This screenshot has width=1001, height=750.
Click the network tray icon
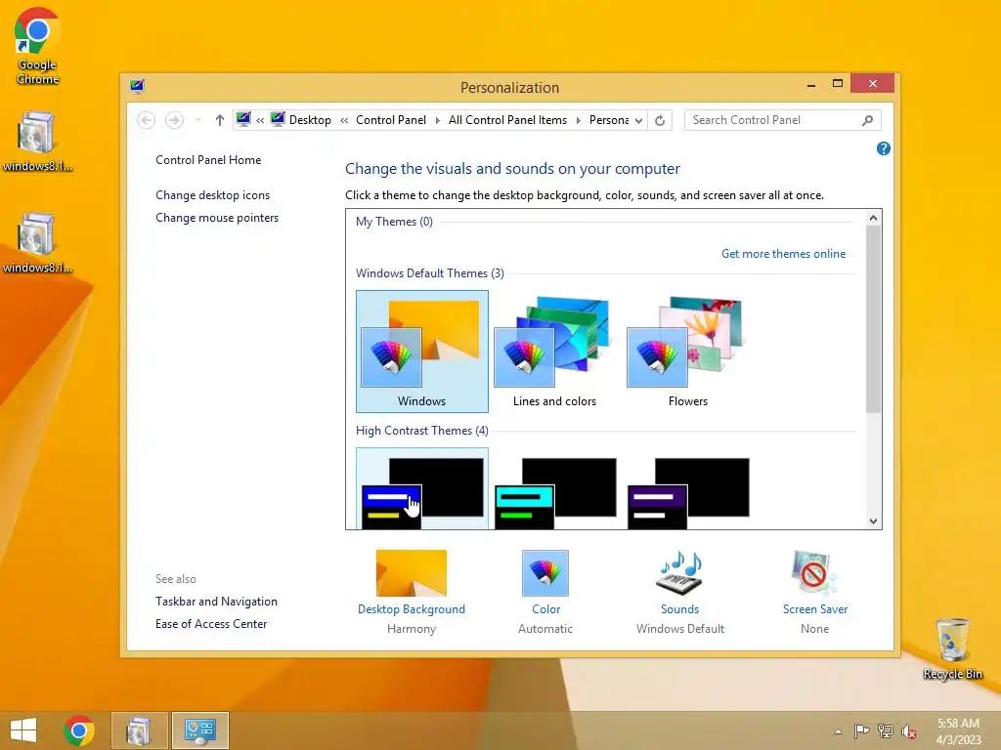coord(886,731)
